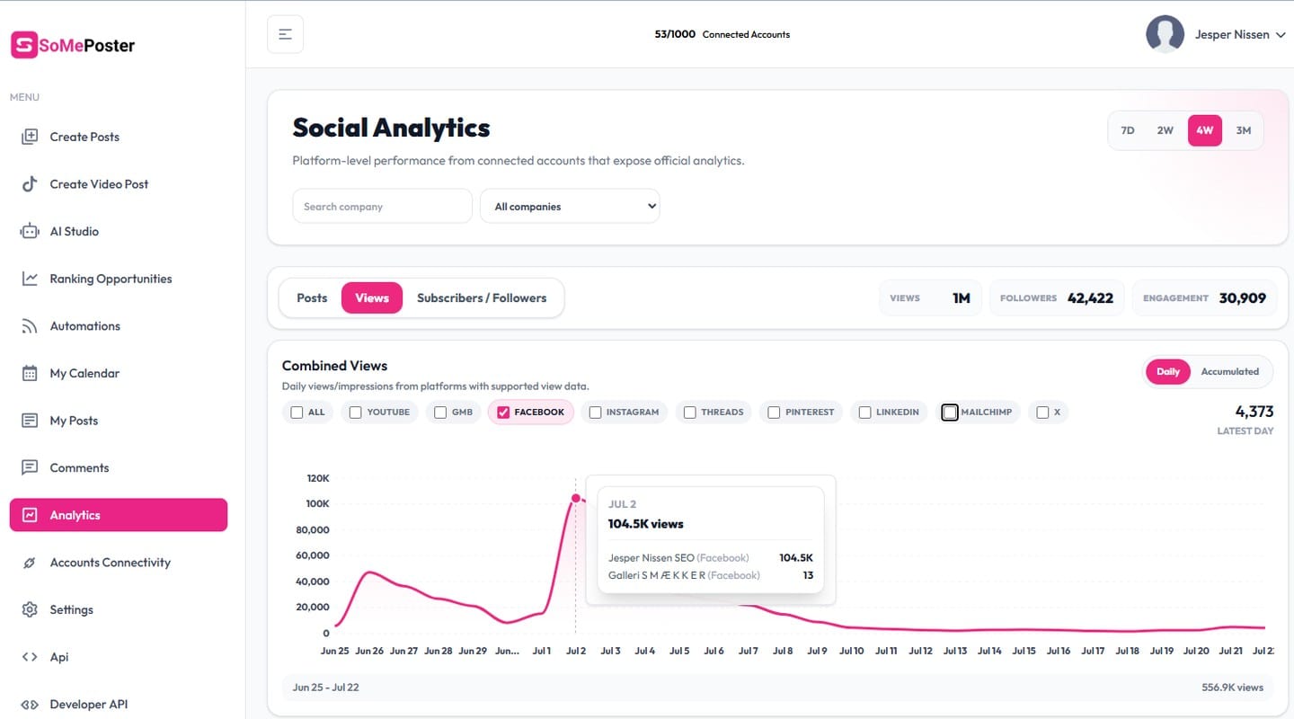1294x719 pixels.
Task: Expand the Jesper Nissen user menu
Action: [1217, 34]
